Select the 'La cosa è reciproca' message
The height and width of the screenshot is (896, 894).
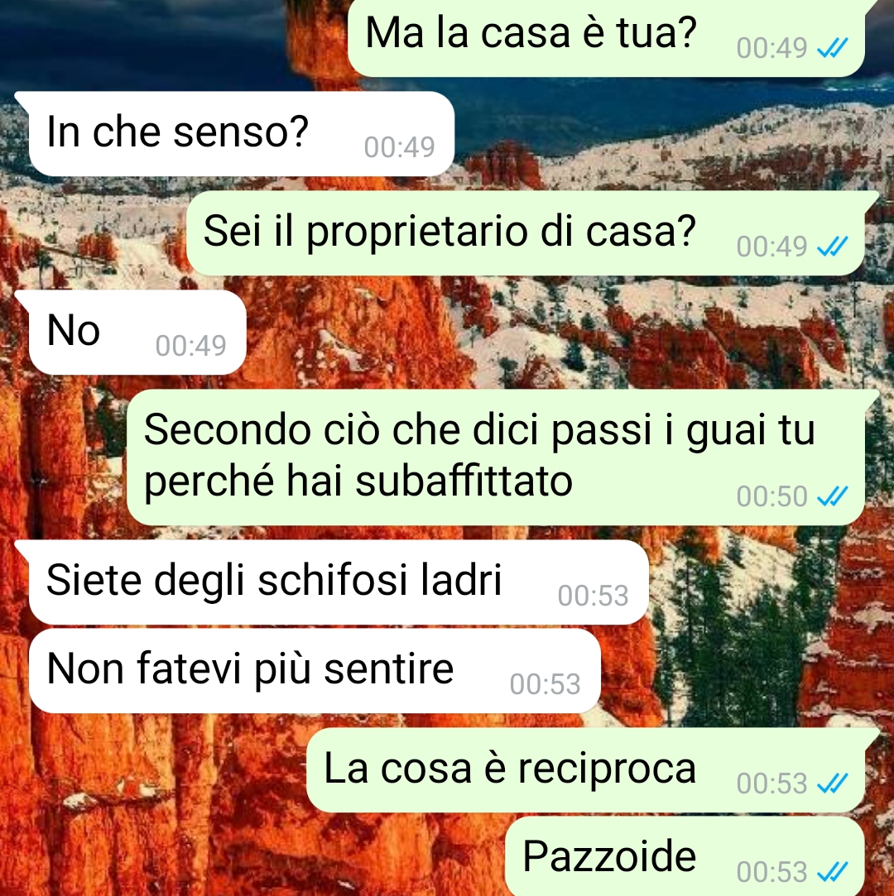click(x=586, y=769)
